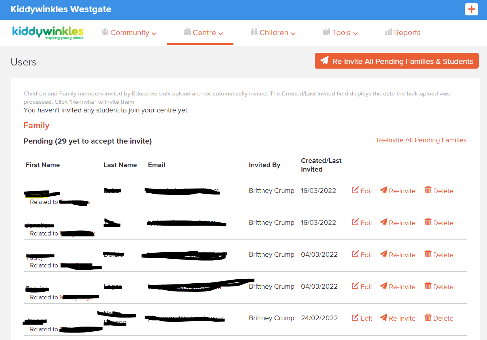Click the Re-Invite plane icon in the second 04/03/2022 row
Image resolution: width=487 pixels, height=340 pixels.
click(x=384, y=286)
